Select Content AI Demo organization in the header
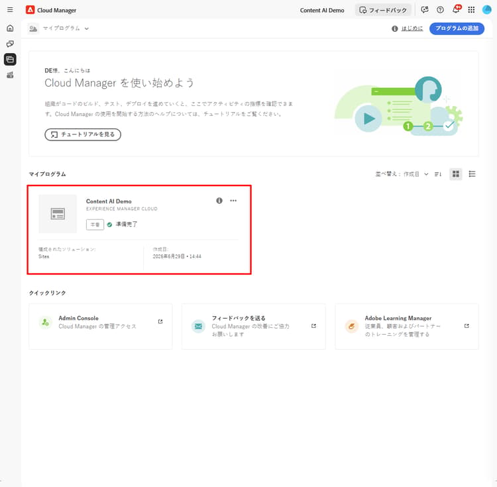 322,10
